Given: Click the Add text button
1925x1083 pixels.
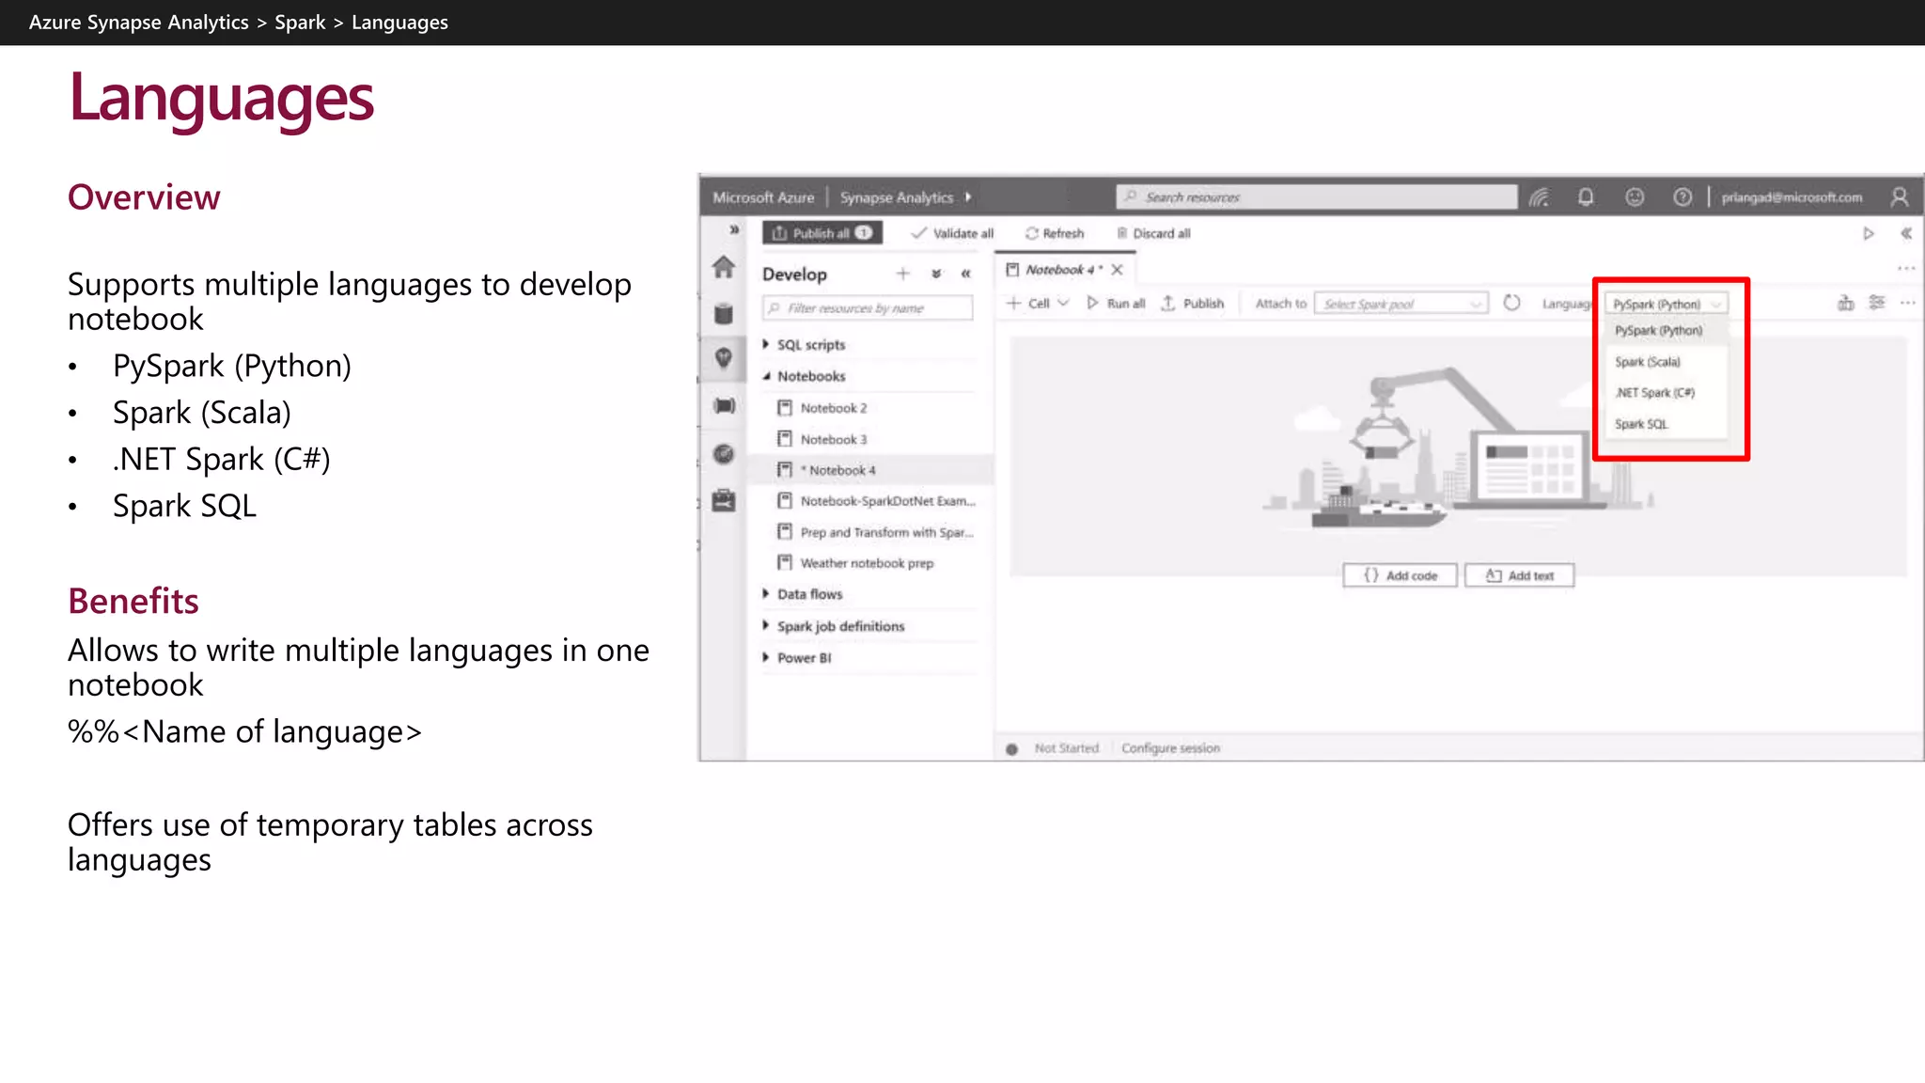Looking at the screenshot, I should click(x=1519, y=575).
